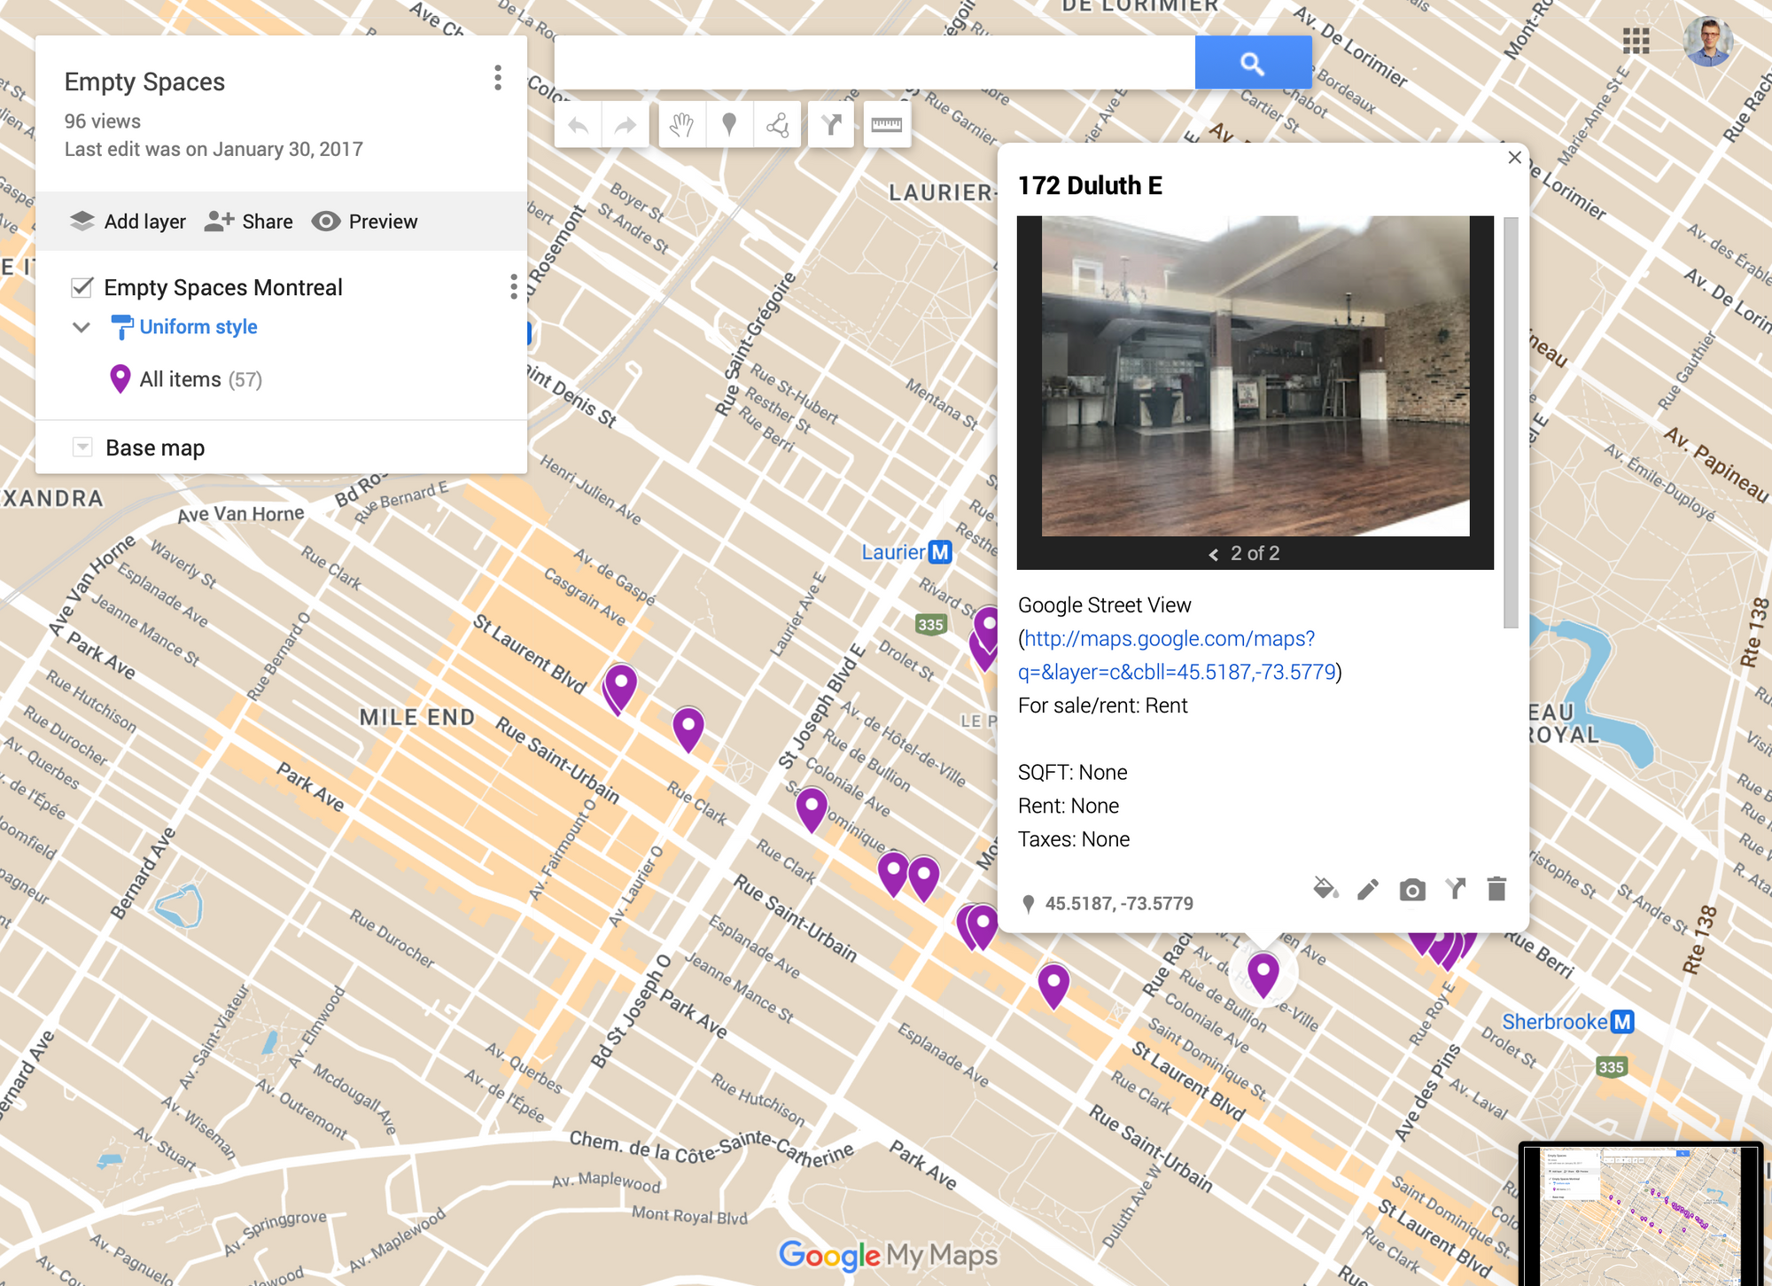This screenshot has height=1286, width=1772.
Task: Click the redo arrow in the toolbar
Action: point(626,125)
